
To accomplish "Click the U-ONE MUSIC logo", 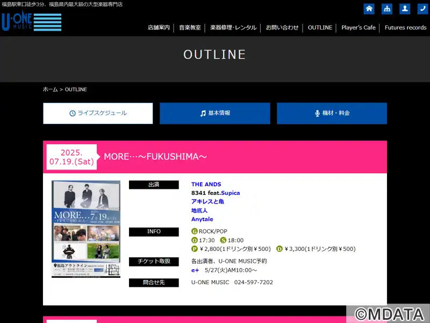I will click(31, 22).
